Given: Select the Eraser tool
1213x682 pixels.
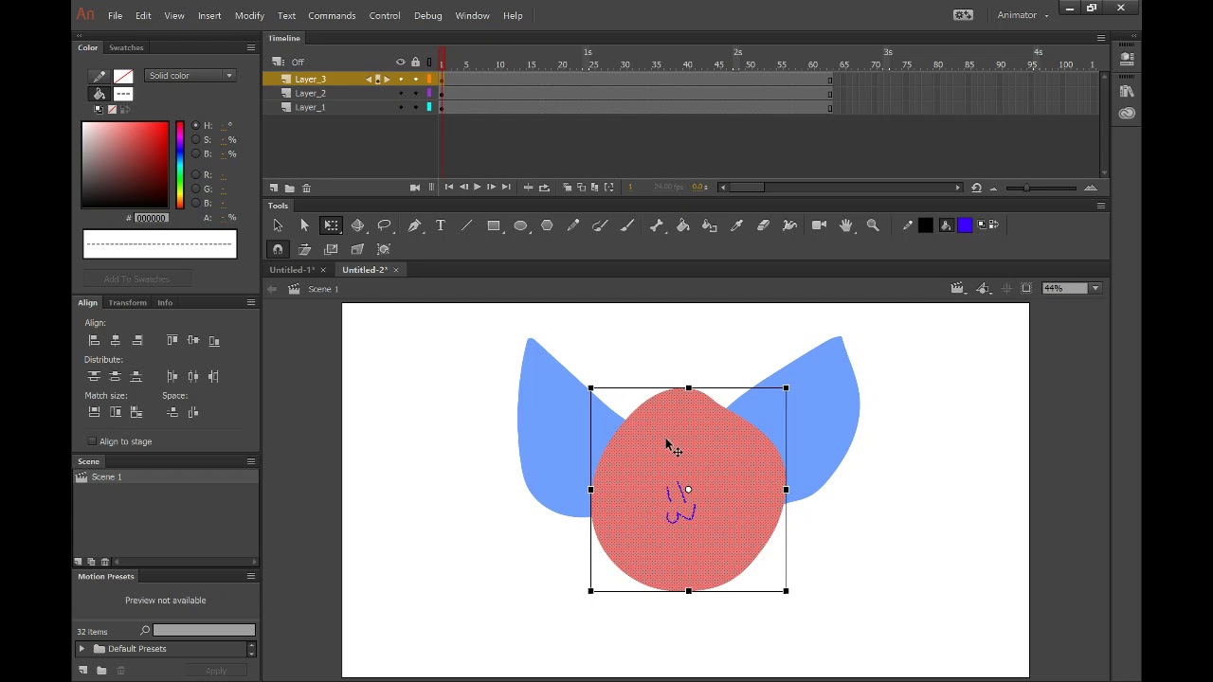Looking at the screenshot, I should 763,225.
